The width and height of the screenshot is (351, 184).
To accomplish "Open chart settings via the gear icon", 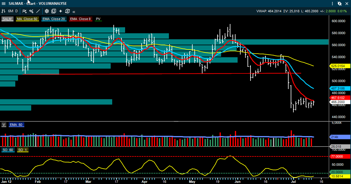I will pos(47,11).
